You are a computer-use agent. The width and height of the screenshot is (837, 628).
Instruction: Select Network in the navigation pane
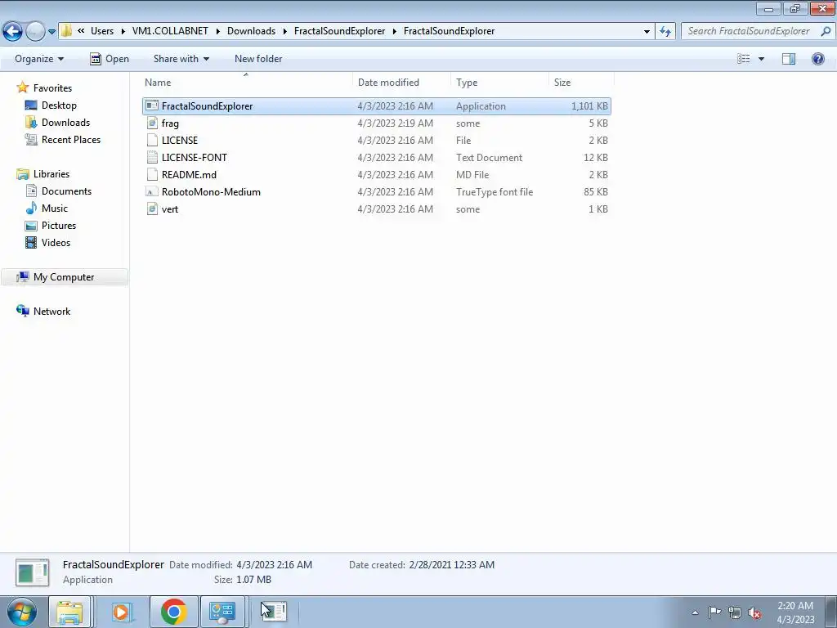click(51, 311)
